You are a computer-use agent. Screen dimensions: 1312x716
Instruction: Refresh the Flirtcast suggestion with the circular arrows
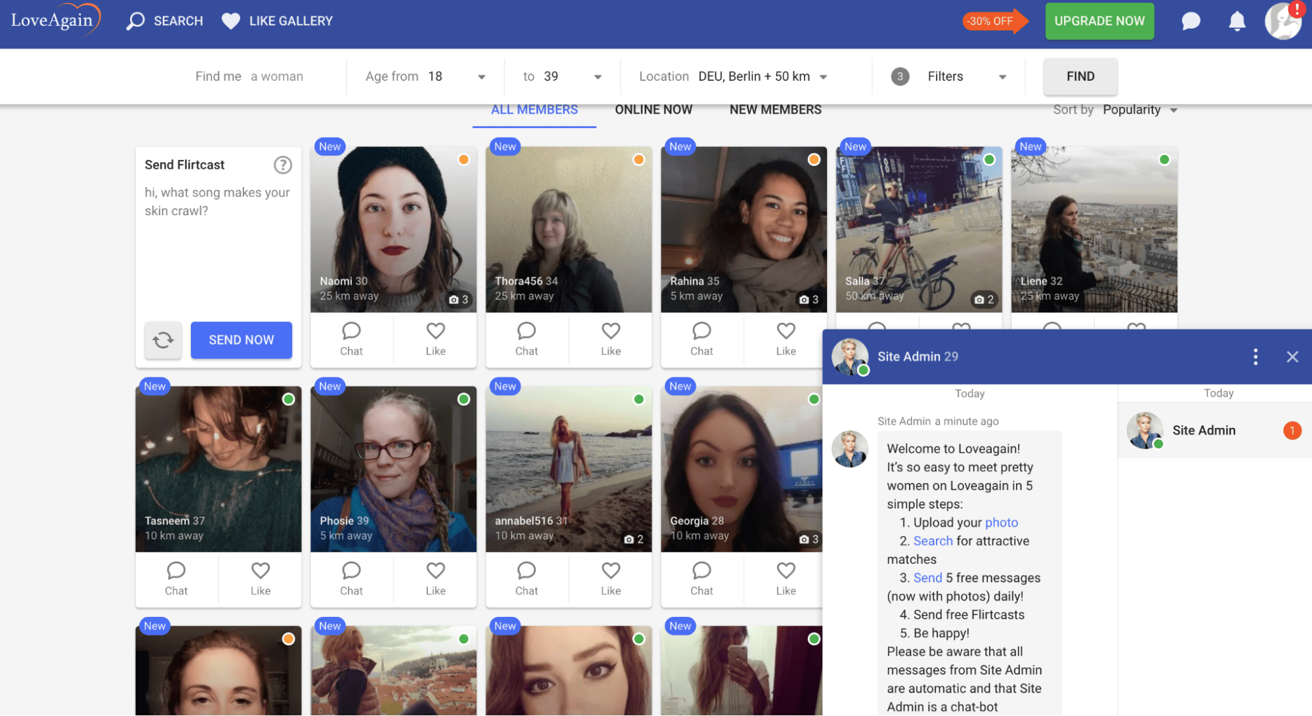coord(163,340)
